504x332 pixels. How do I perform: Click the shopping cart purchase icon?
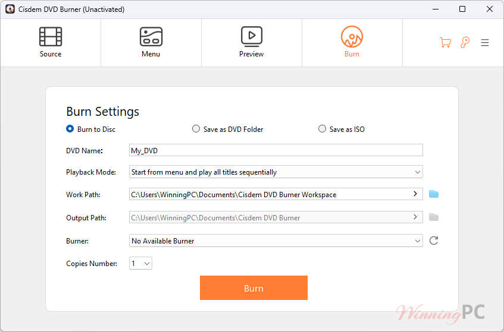(445, 42)
